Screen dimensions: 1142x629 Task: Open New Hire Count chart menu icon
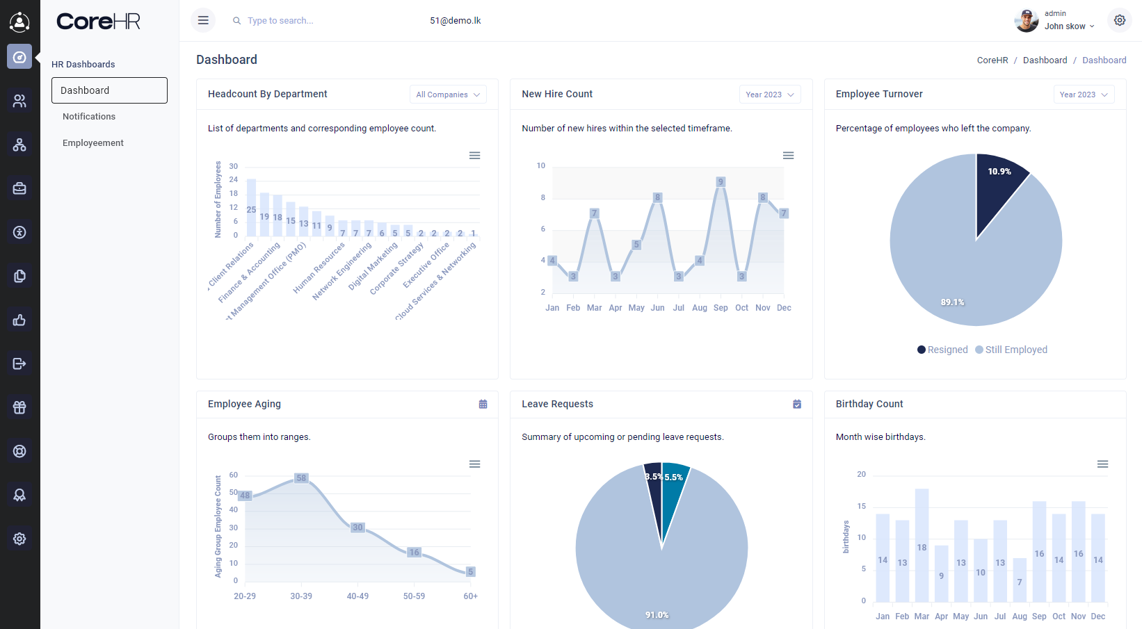click(x=788, y=156)
